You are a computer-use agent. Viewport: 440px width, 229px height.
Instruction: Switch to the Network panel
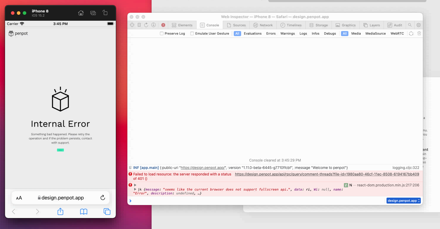263,25
